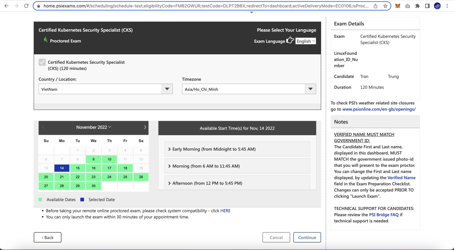Open the PSI Bridge FAQ link
This screenshot has height=250, width=454.
pos(384,215)
